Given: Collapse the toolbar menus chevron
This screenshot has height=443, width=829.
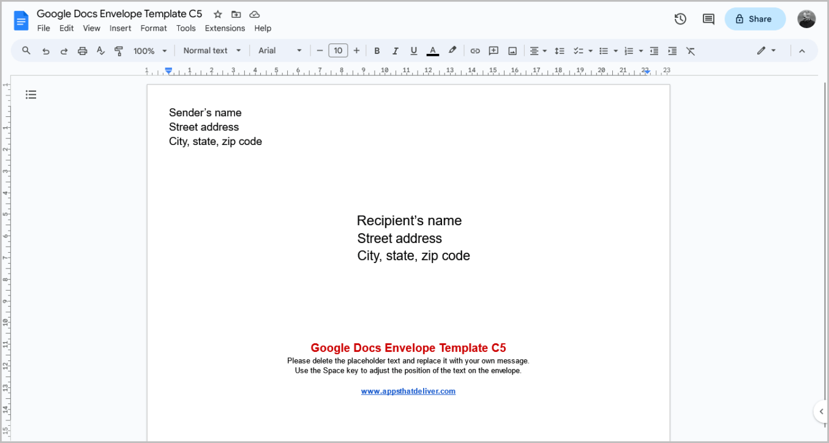Looking at the screenshot, I should coord(802,51).
